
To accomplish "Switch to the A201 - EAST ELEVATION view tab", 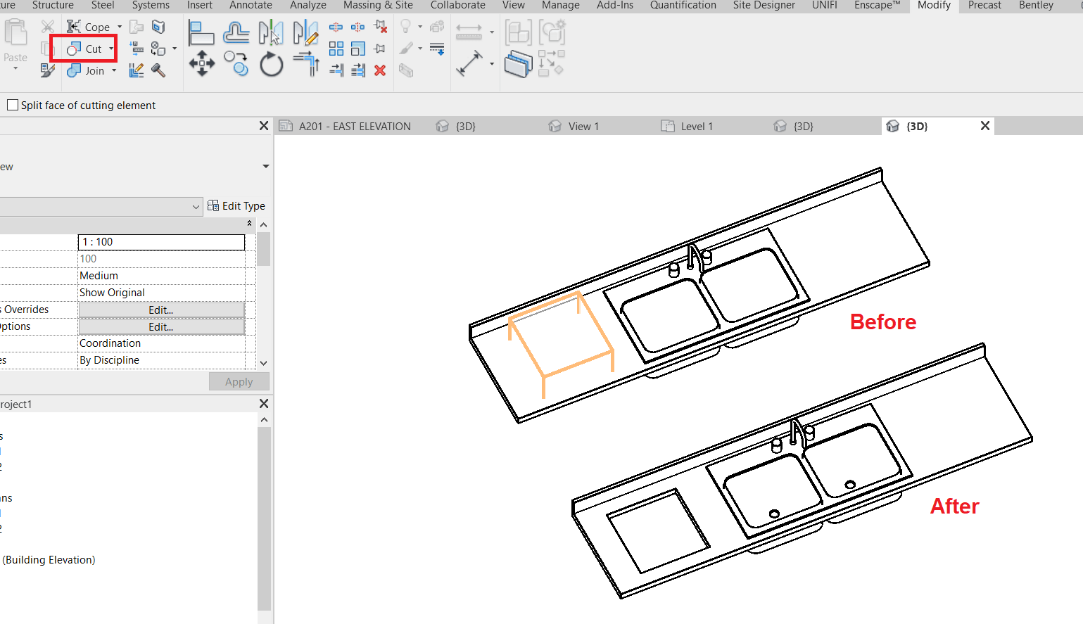I will 355,126.
